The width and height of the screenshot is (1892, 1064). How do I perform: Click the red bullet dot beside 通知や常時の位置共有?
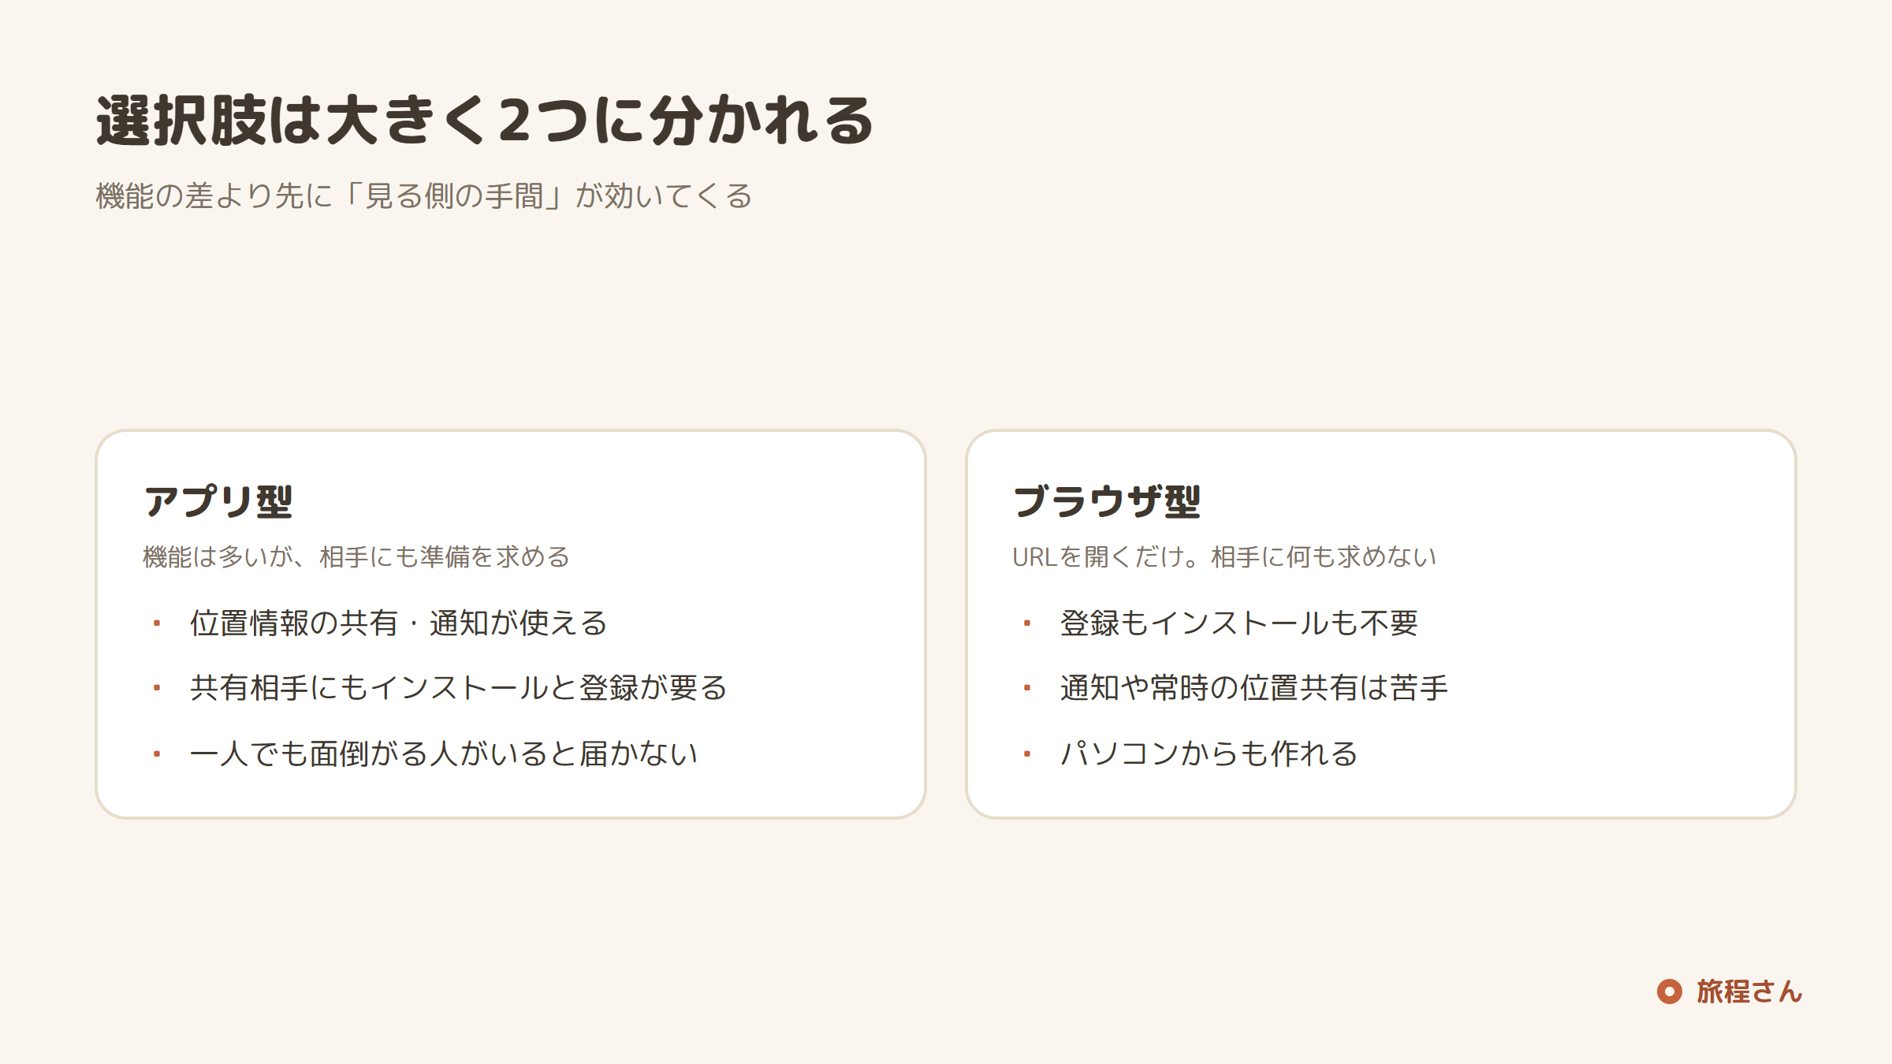point(1027,688)
